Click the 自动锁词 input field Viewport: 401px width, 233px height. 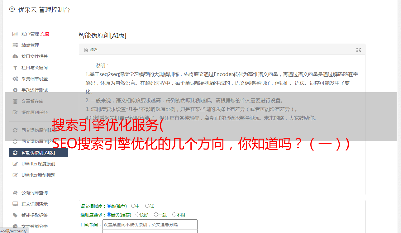[x=150, y=225]
